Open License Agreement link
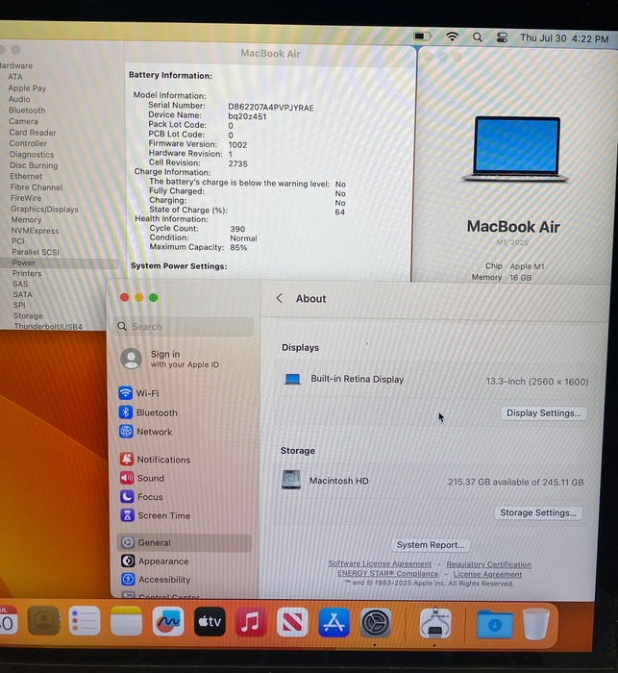Viewport: 618px width, 673px height. [x=487, y=574]
